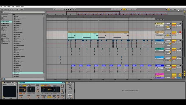This screenshot has height=105, width=186.
Task: Open Sylenth1 track input type dropdown
Action: tap(168, 32)
